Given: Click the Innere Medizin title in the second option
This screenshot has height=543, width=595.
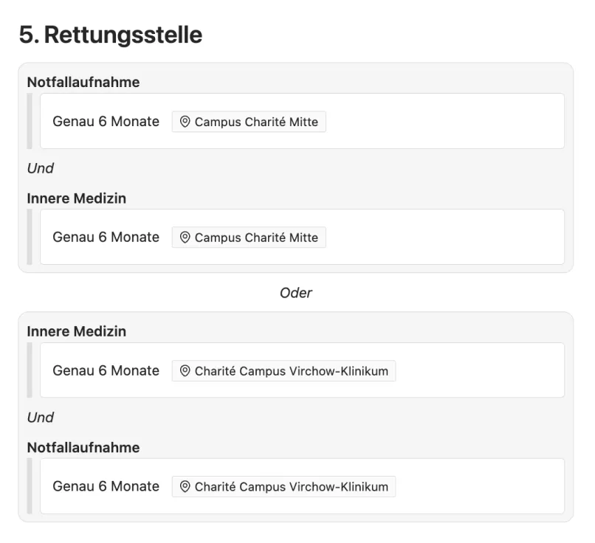Looking at the screenshot, I should 76,331.
